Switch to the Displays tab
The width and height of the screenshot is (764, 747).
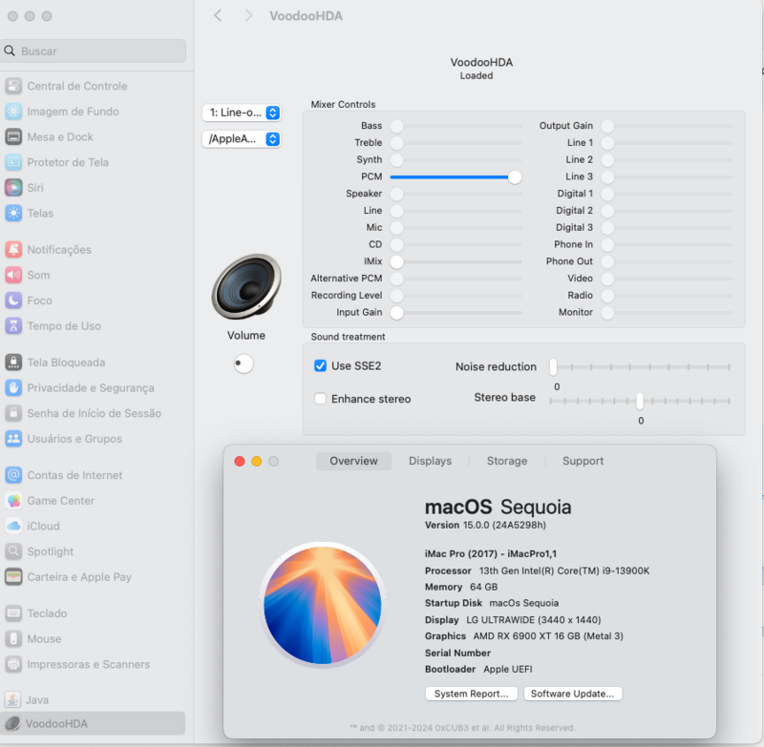click(430, 461)
